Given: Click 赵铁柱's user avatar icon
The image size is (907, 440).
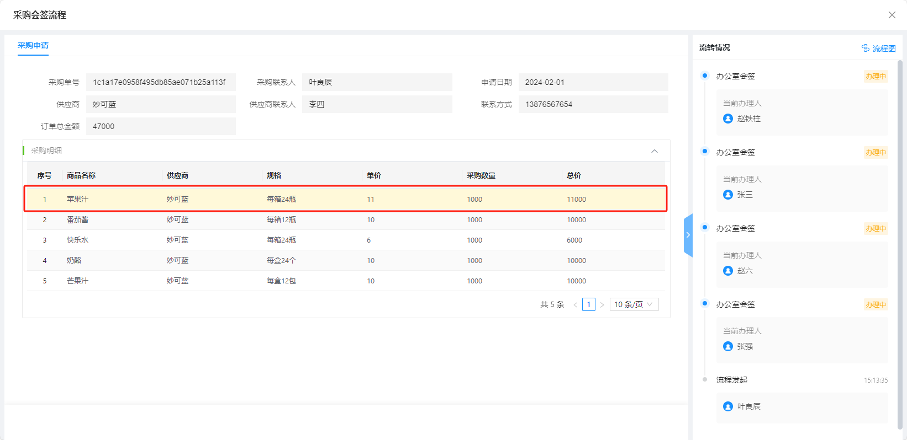Looking at the screenshot, I should point(728,119).
